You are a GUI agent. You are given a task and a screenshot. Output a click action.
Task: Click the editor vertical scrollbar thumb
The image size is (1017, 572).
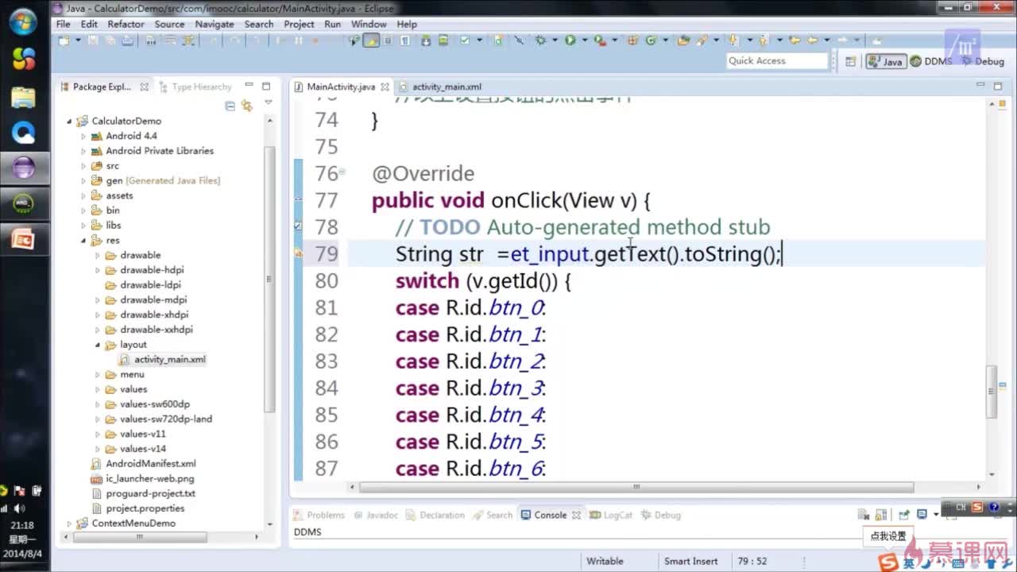991,391
